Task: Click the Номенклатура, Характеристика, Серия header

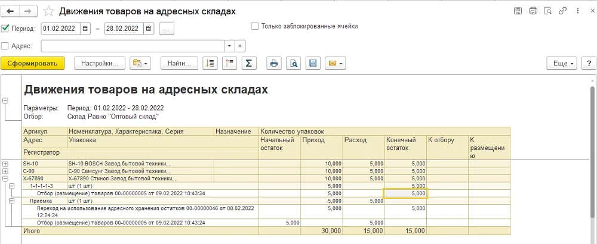Action: pyautogui.click(x=140, y=132)
